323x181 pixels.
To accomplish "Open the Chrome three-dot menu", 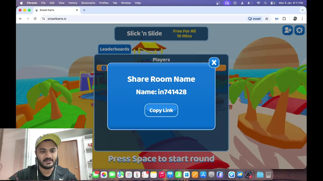I will (x=302, y=19).
